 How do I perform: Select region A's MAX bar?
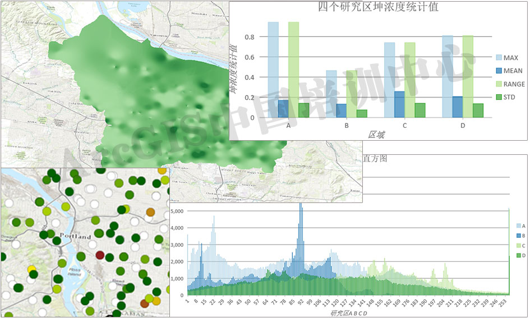pos(273,70)
